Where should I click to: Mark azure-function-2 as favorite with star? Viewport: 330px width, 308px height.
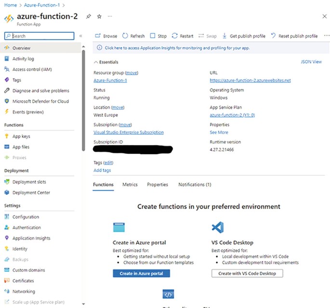99,16
